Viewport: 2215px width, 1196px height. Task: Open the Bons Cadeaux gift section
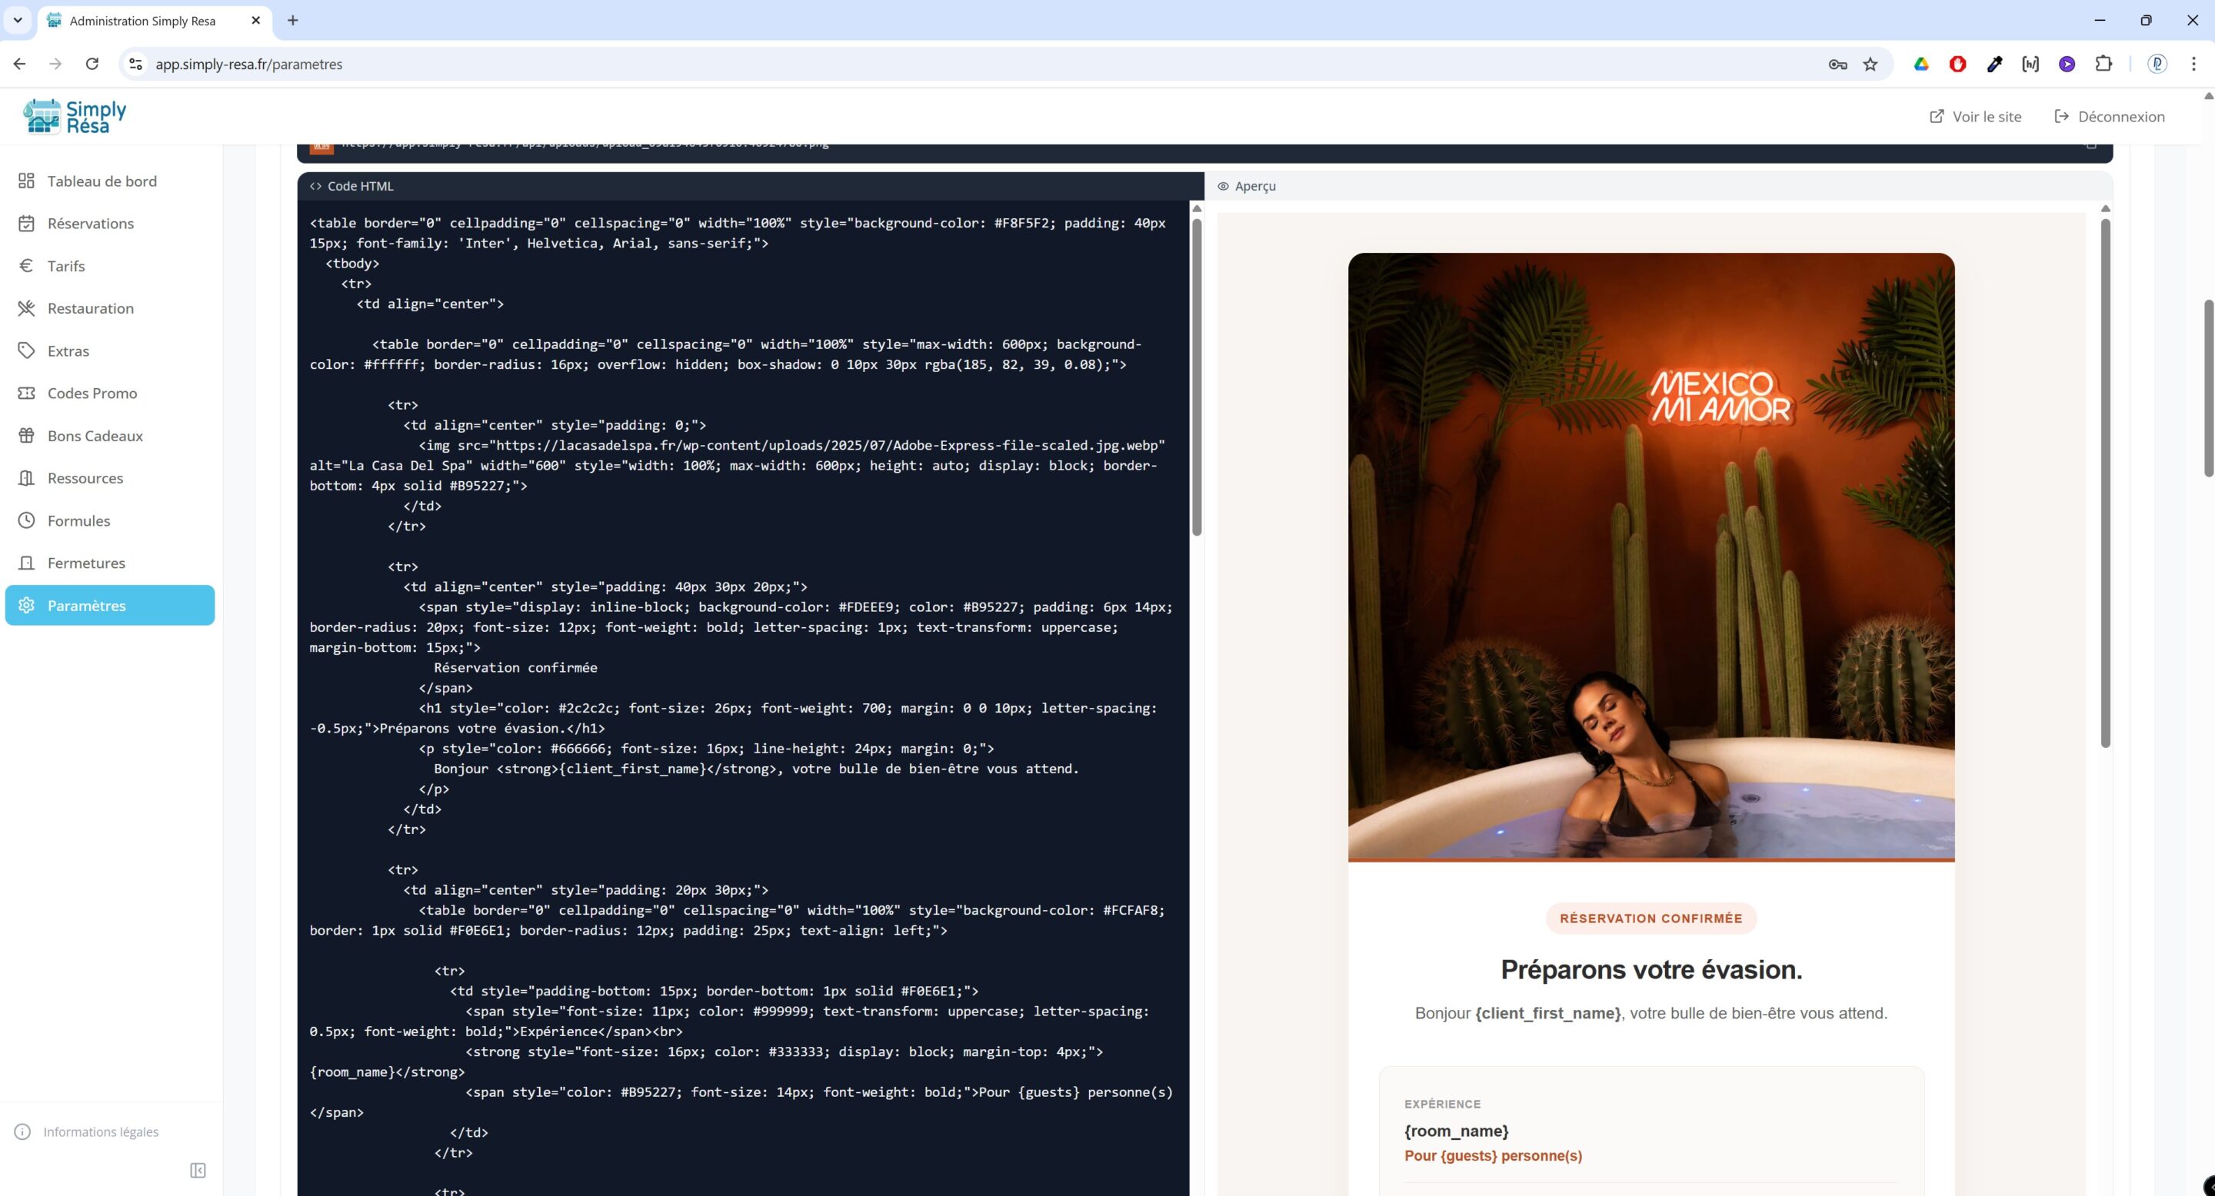[x=95, y=436]
